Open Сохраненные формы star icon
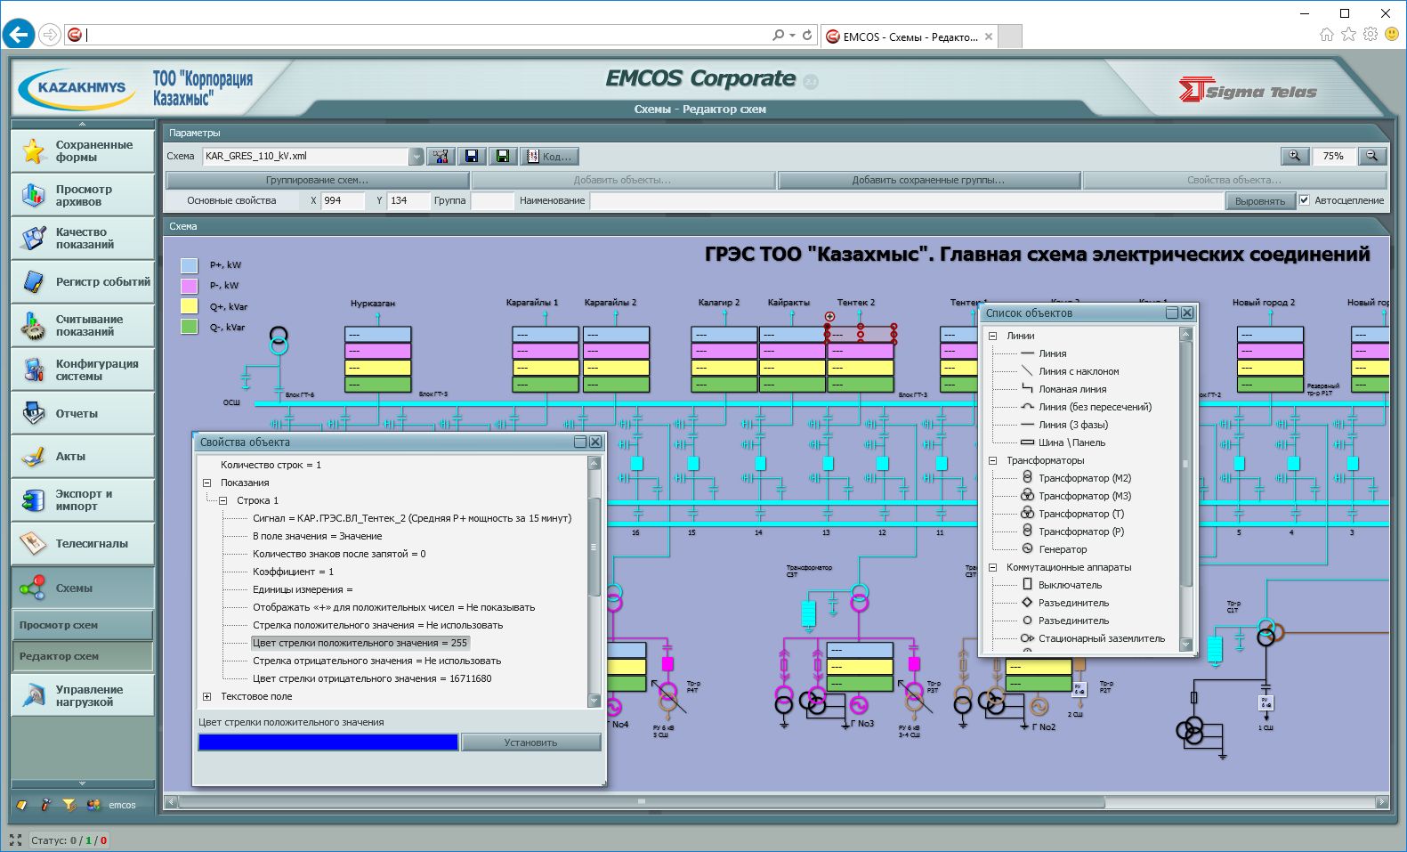This screenshot has height=852, width=1407. coord(34,150)
